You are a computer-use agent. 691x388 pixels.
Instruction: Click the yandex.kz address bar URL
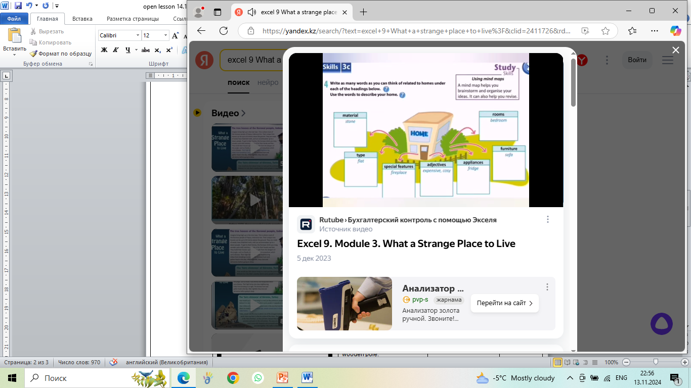tap(416, 31)
